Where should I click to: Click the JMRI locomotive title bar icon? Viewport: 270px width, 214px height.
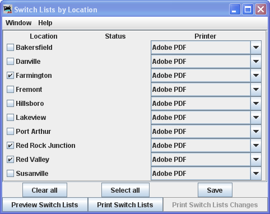[8, 9]
